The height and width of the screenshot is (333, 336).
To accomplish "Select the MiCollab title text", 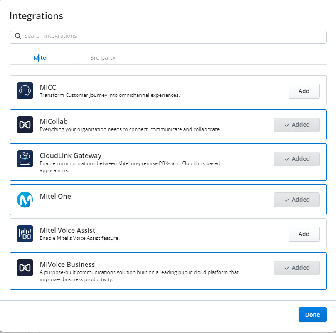I will [54, 121].
